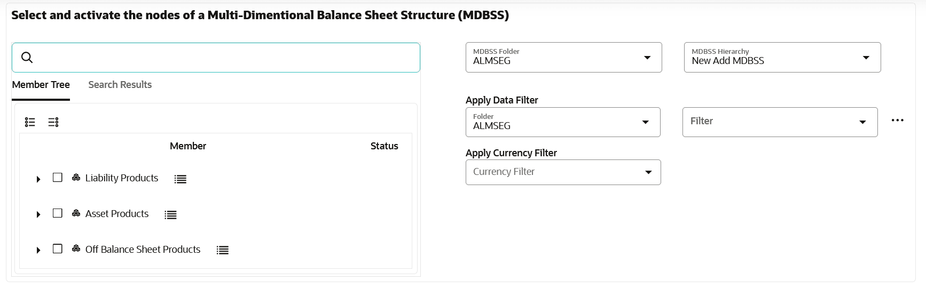Click the three-dot icon beside Filter

click(897, 121)
